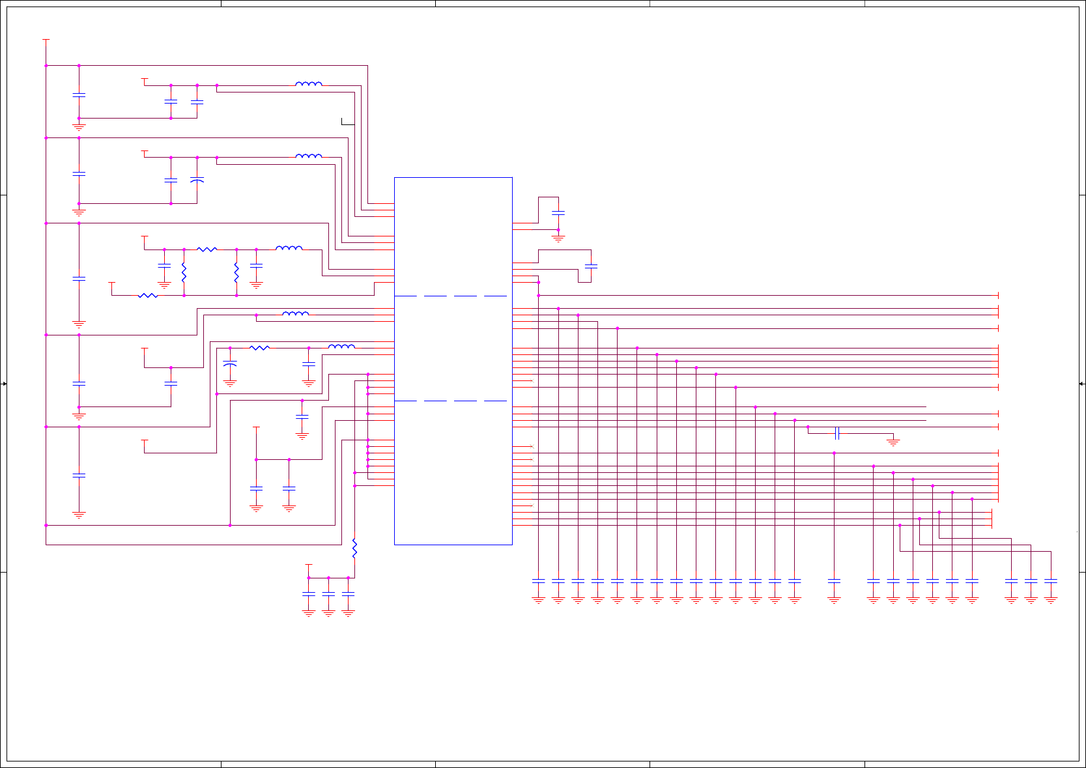The height and width of the screenshot is (768, 1086).
Task: Click the black L-shaped bracket marker
Action: point(348,121)
